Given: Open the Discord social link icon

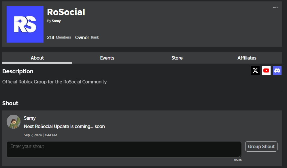Looking at the screenshot, I should point(277,70).
